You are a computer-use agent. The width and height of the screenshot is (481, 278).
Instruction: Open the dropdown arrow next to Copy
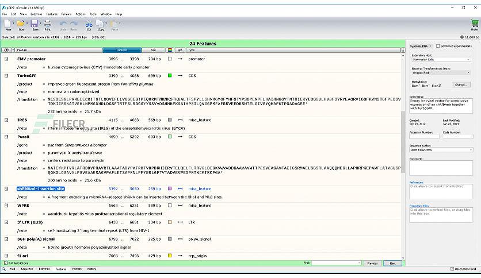(x=106, y=24)
